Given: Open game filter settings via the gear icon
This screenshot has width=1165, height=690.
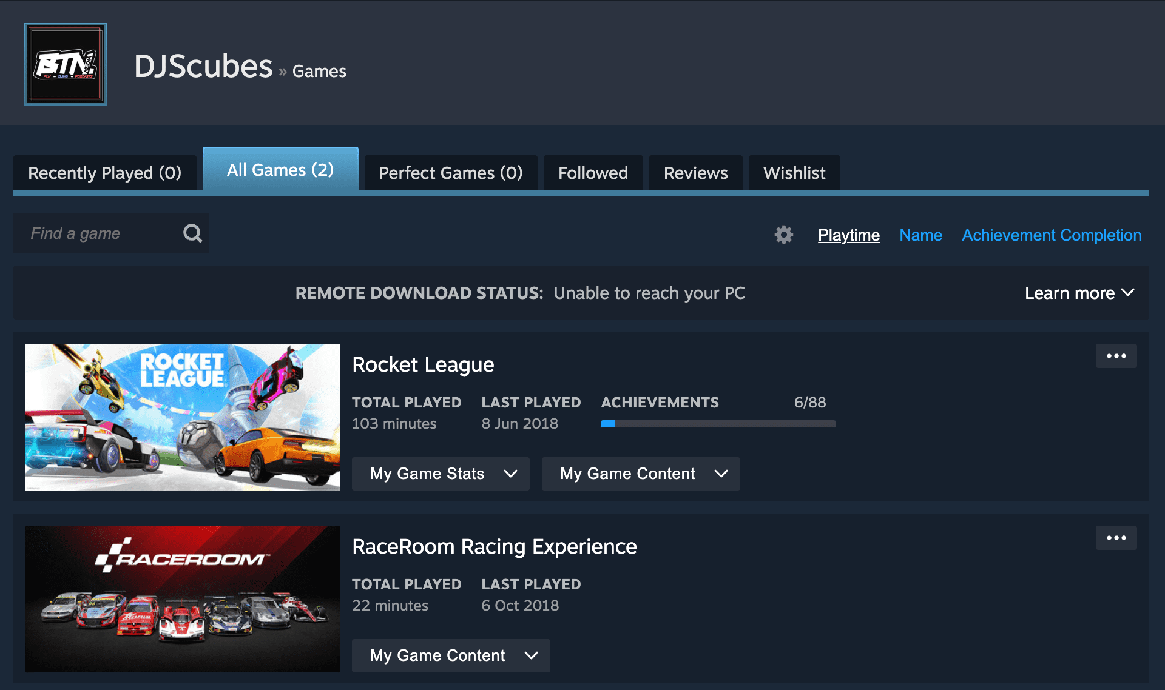Looking at the screenshot, I should tap(783, 235).
